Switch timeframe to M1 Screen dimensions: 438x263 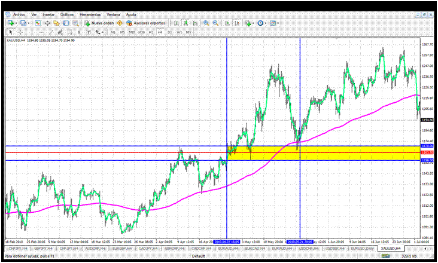coord(113,32)
